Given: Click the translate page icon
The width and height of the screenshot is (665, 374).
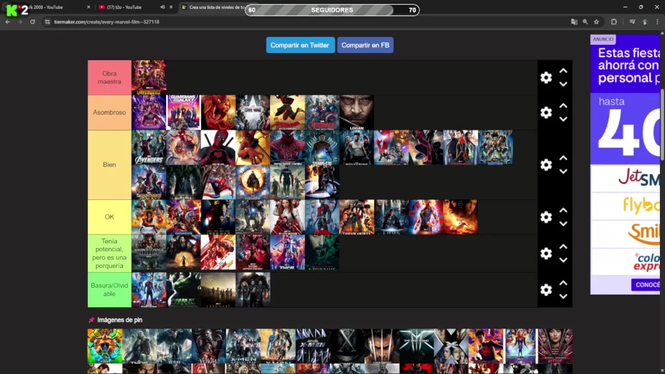Looking at the screenshot, I should tap(574, 22).
